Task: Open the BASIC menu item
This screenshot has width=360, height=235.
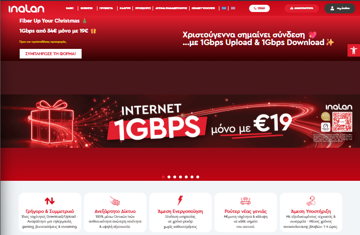Action: click(69, 8)
